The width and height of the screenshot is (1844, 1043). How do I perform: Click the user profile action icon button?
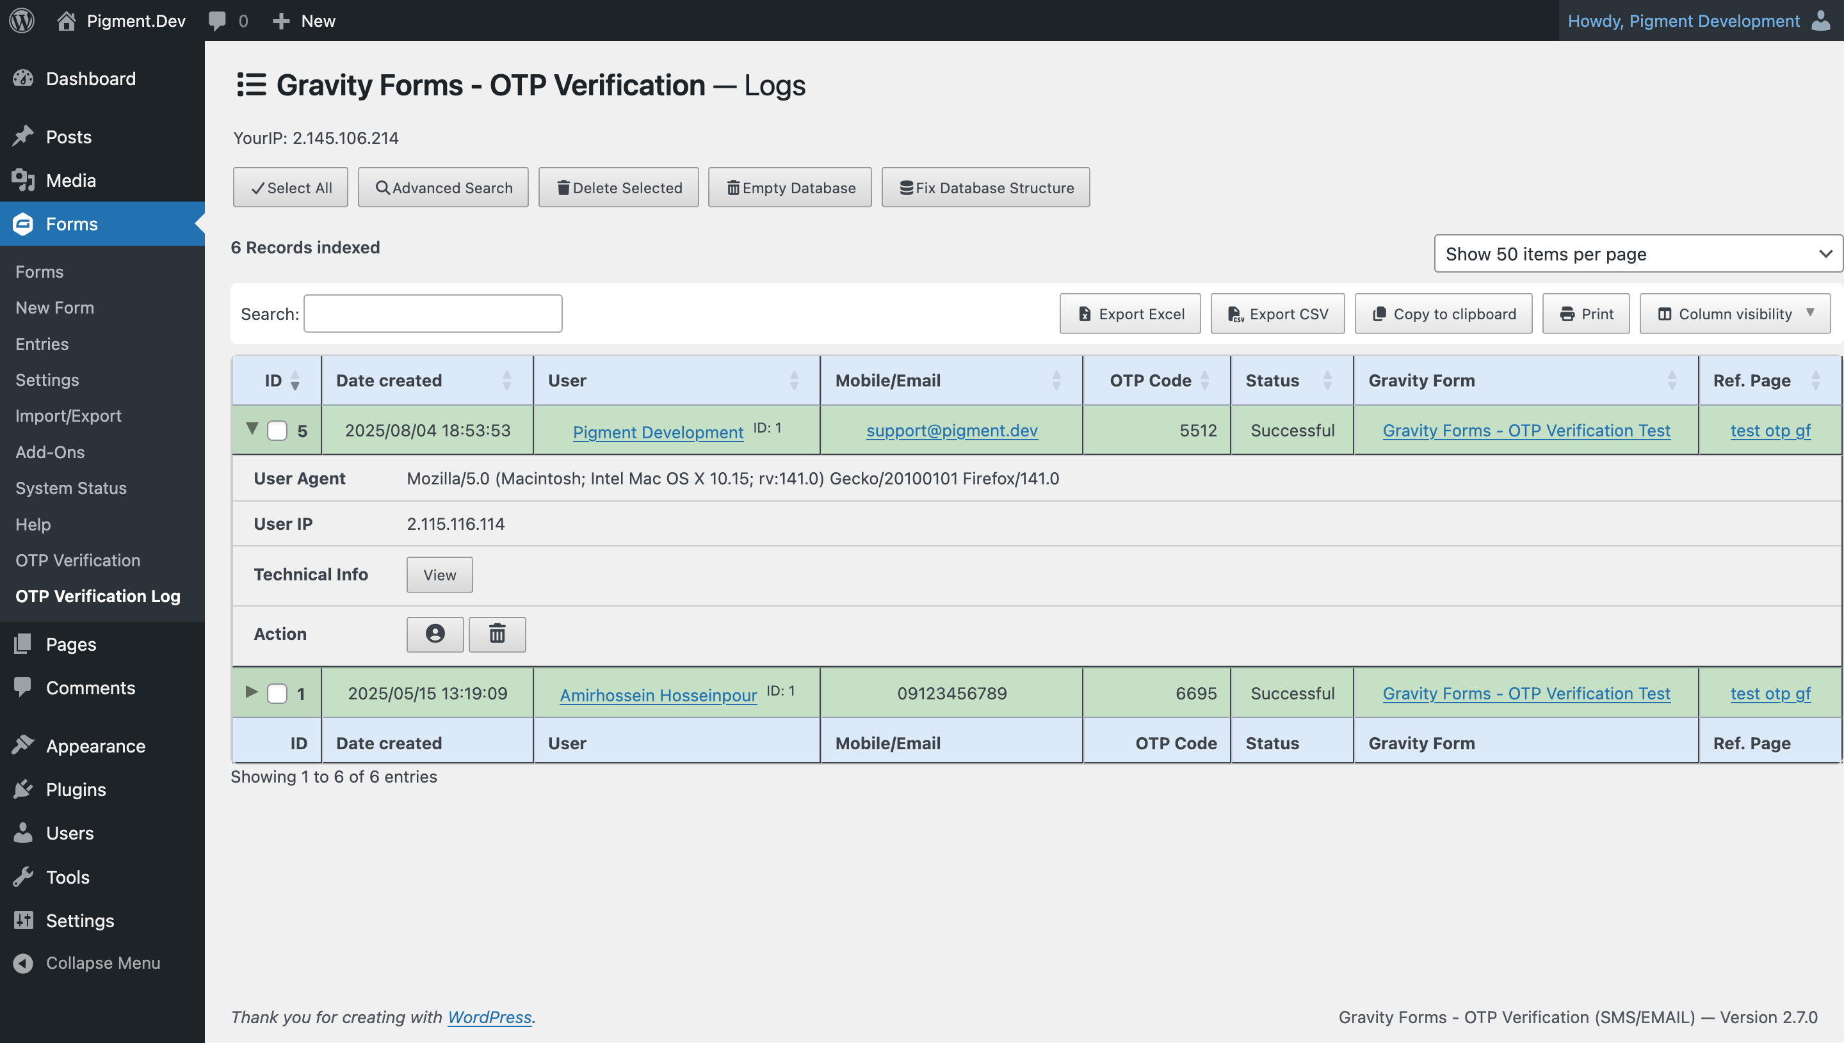(x=435, y=634)
